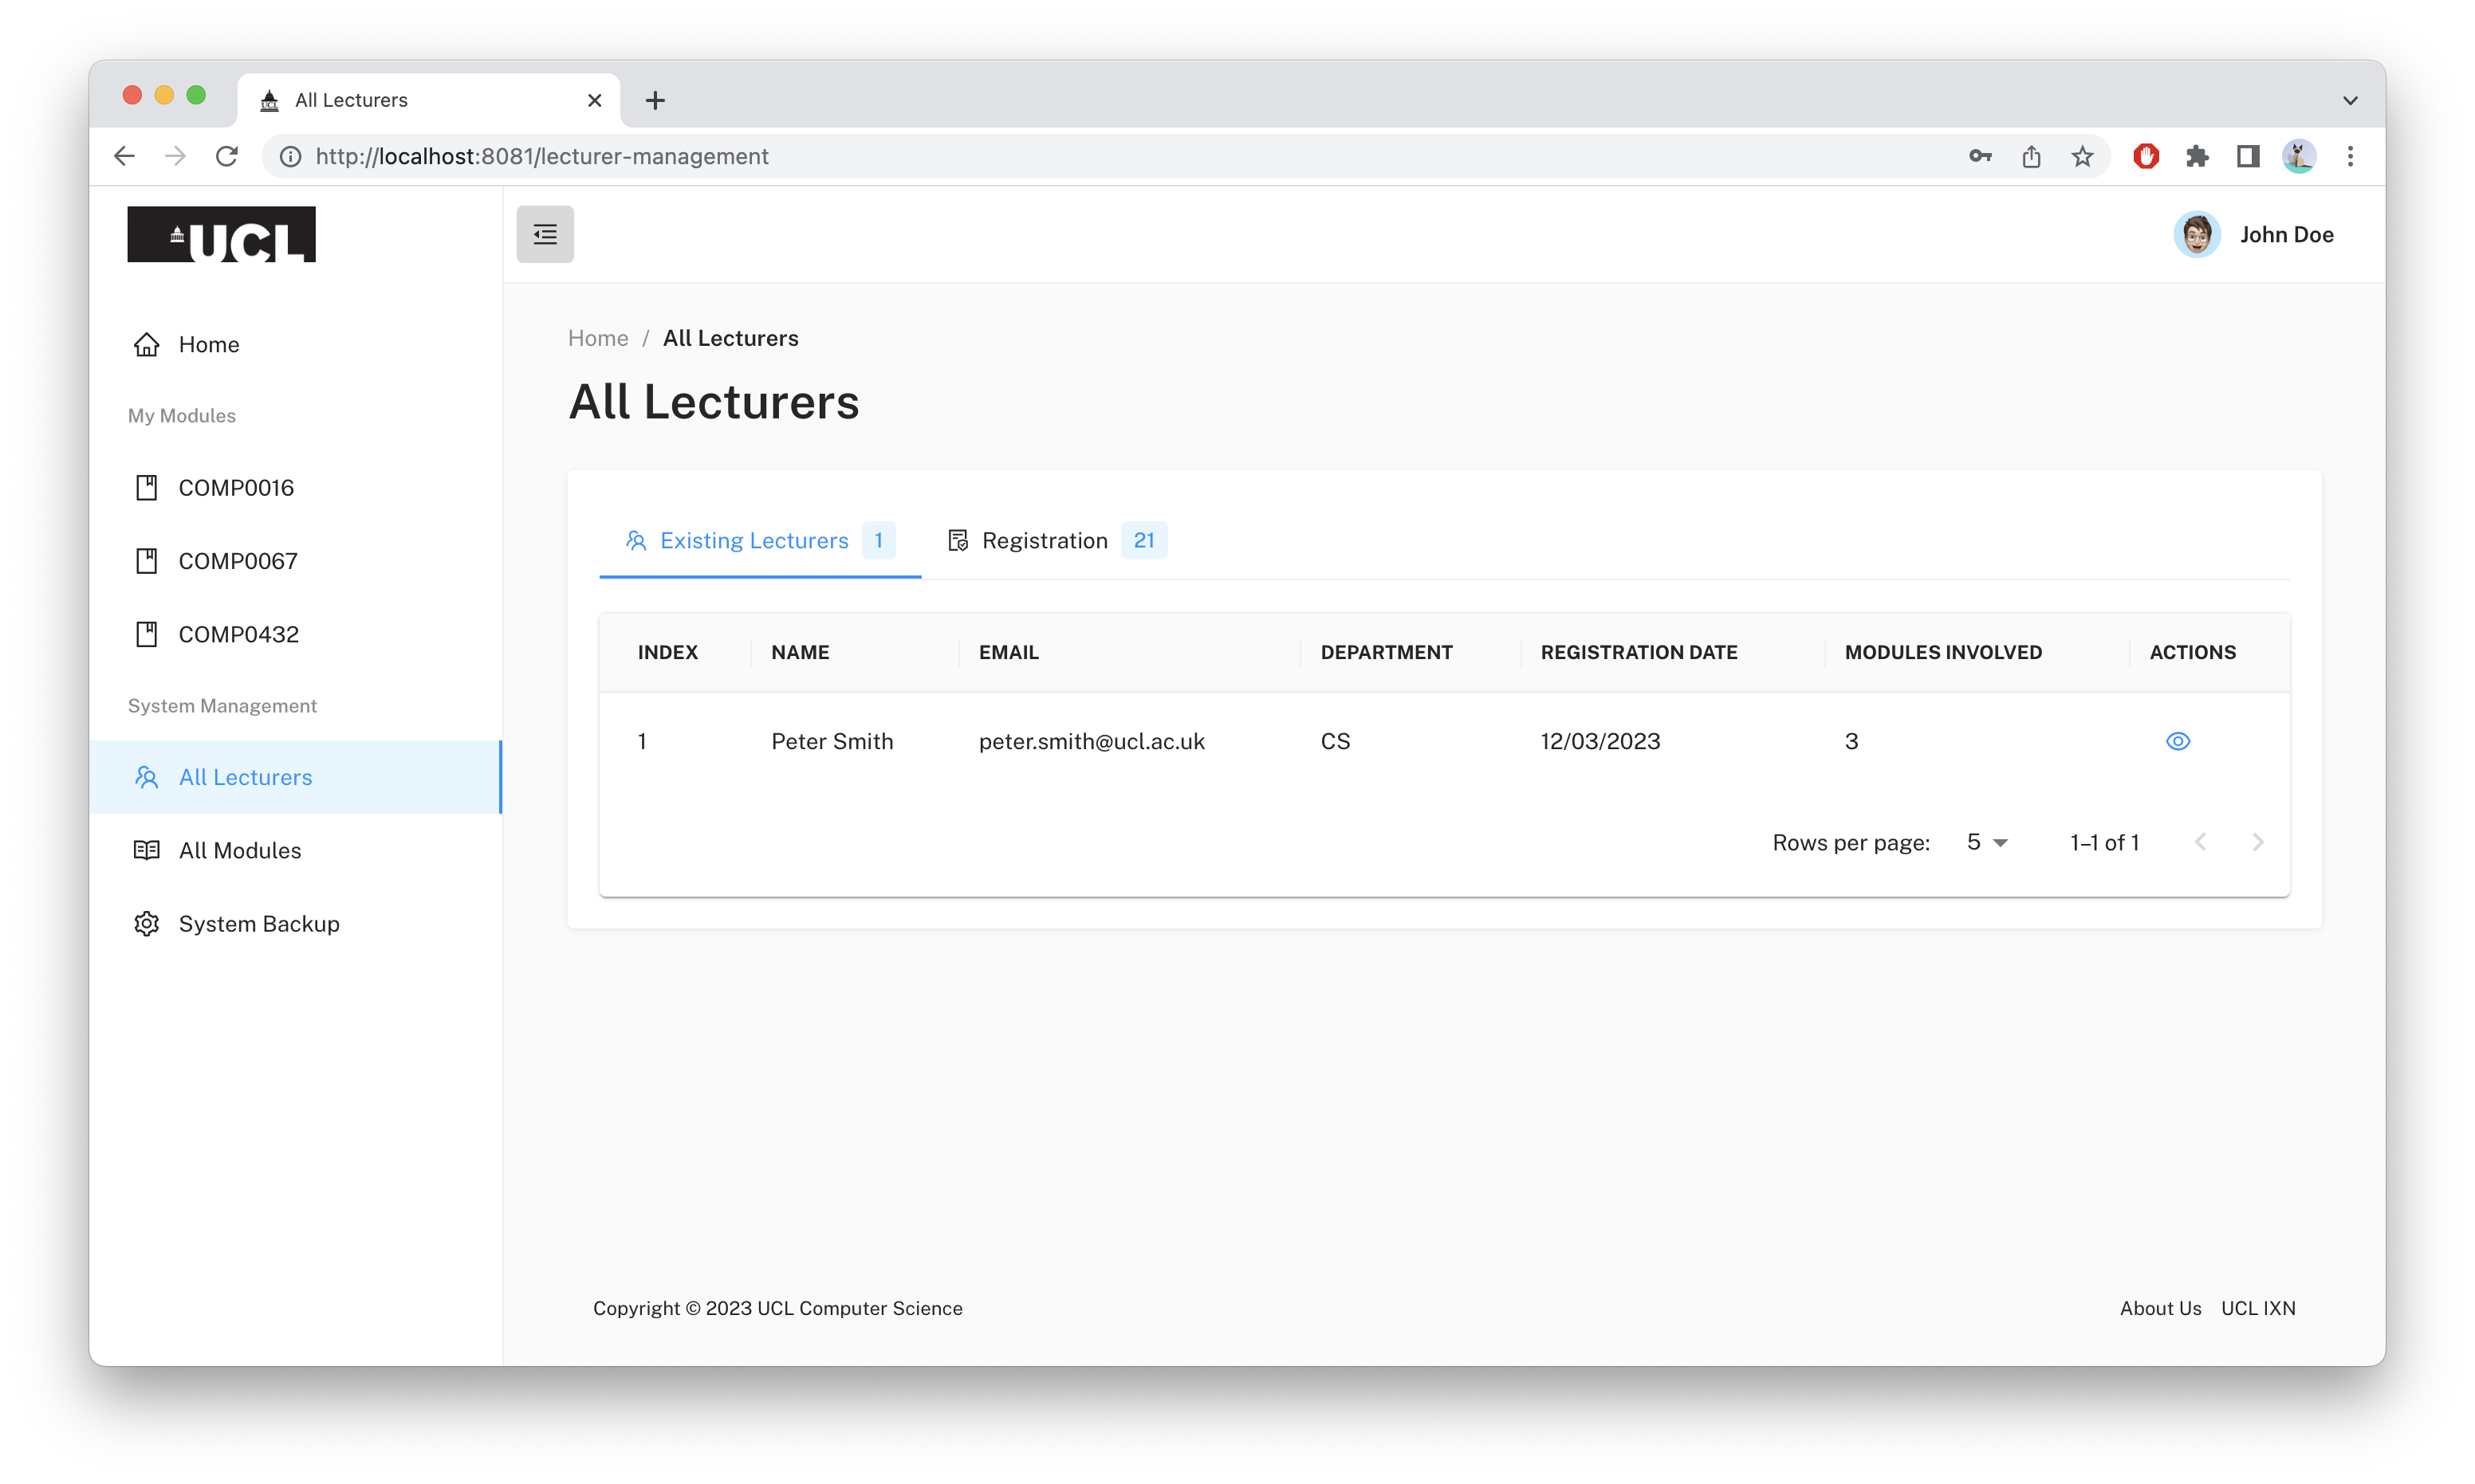Screen dimensions: 2475x1484
Task: Open the COMP0067 module
Action: tap(295, 561)
